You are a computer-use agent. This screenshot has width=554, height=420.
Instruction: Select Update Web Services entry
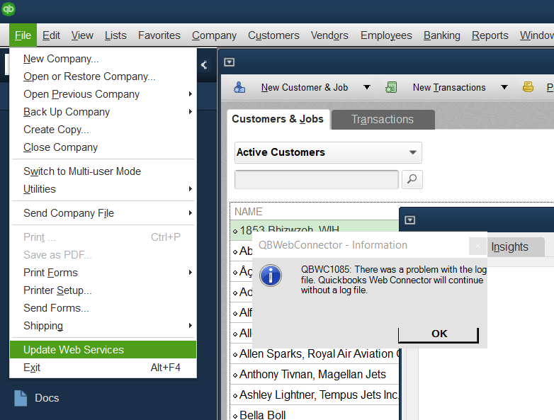tap(103, 350)
